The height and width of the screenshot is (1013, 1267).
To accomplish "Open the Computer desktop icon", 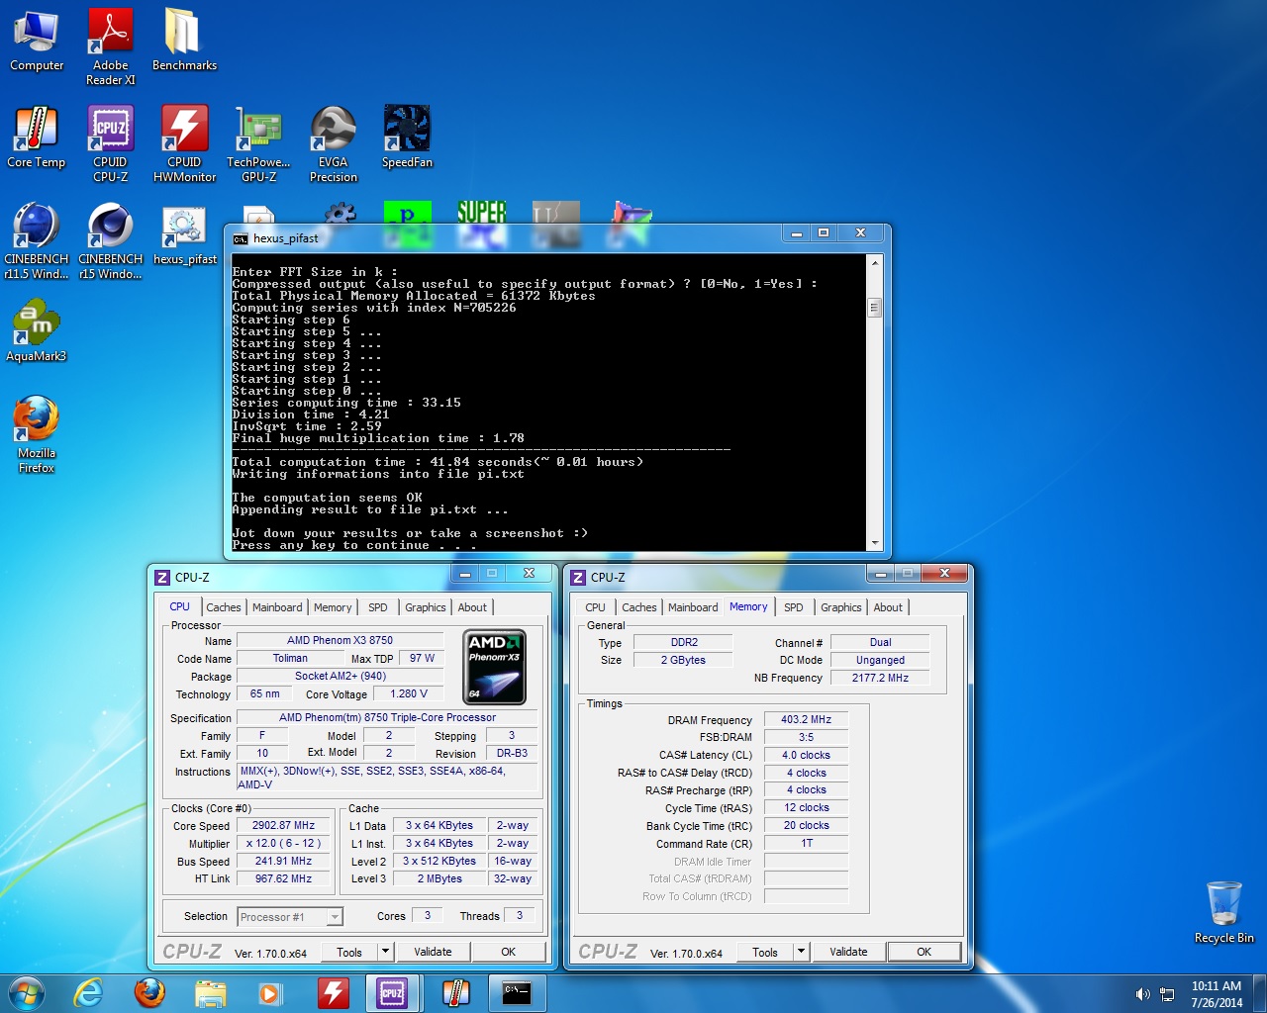I will coord(37,40).
